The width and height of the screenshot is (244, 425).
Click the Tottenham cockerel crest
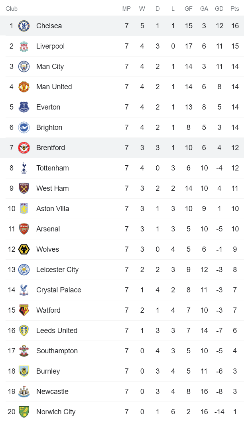click(x=24, y=168)
